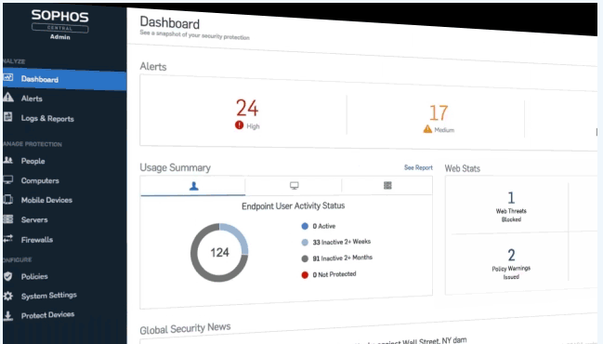The image size is (603, 344).
Task: Click the System Settings gear icon
Action: pyautogui.click(x=8, y=296)
